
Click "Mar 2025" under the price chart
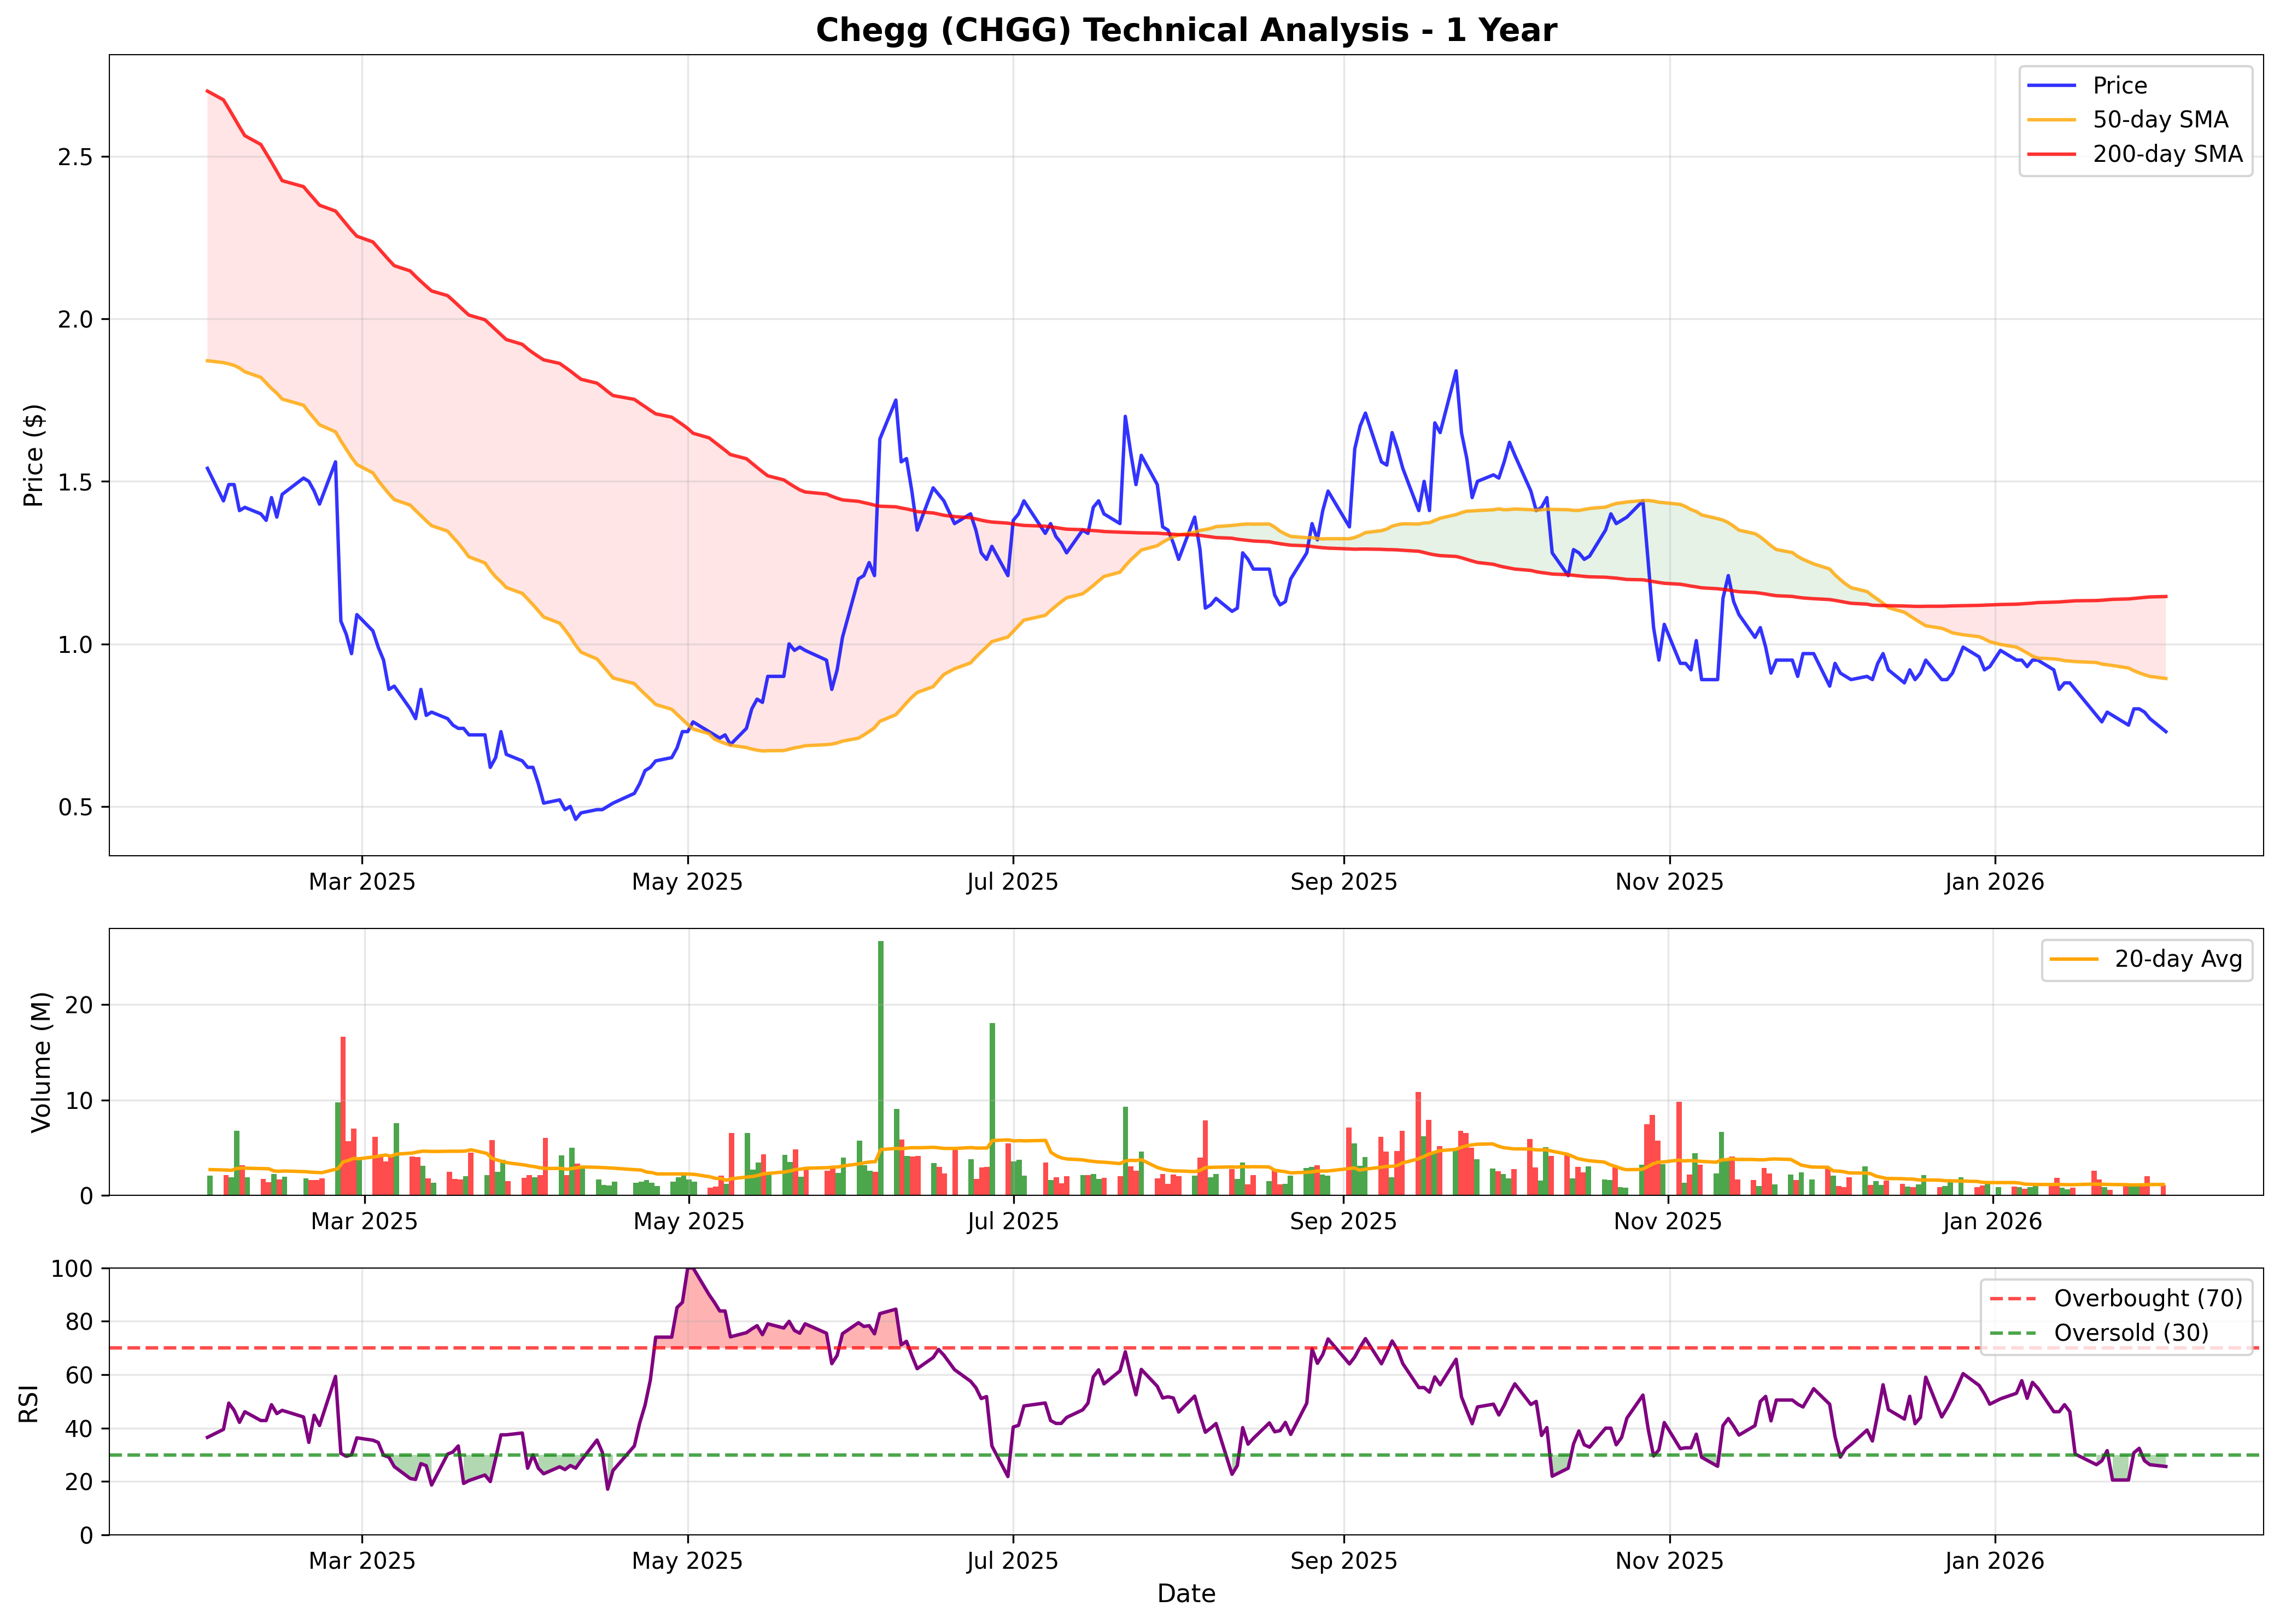(362, 882)
